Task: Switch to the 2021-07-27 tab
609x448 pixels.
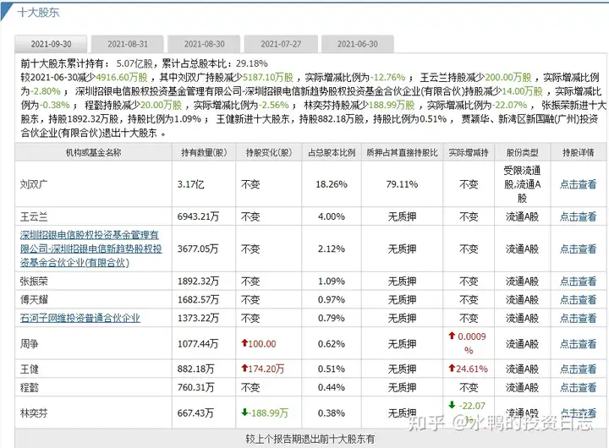Action: click(281, 44)
